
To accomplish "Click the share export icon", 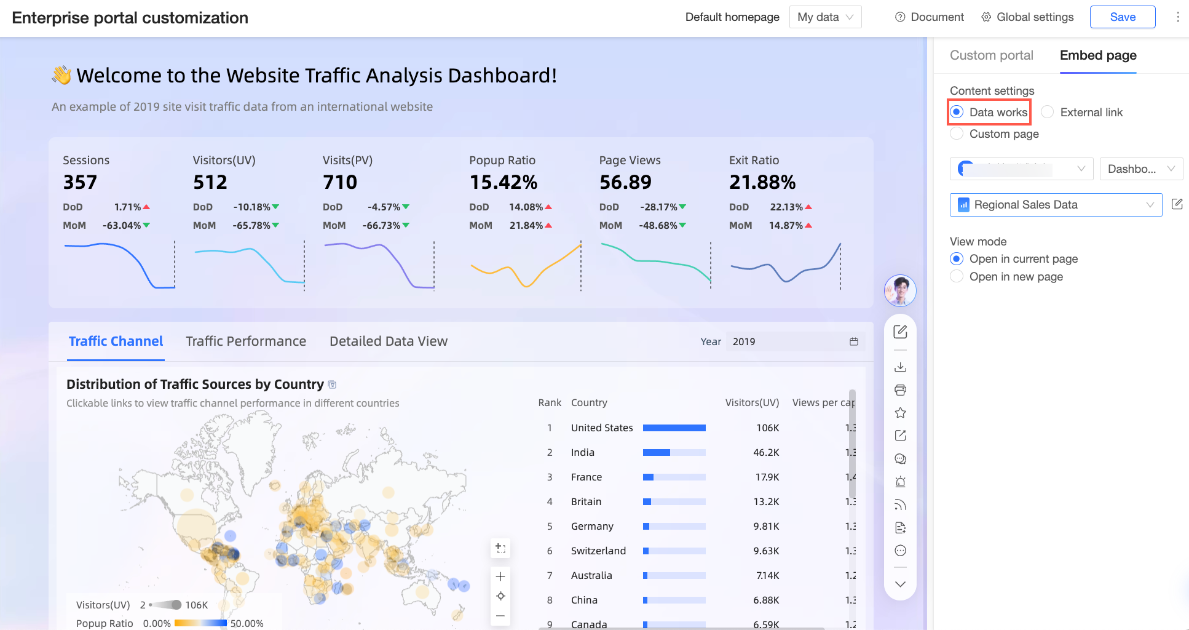I will click(x=900, y=436).
